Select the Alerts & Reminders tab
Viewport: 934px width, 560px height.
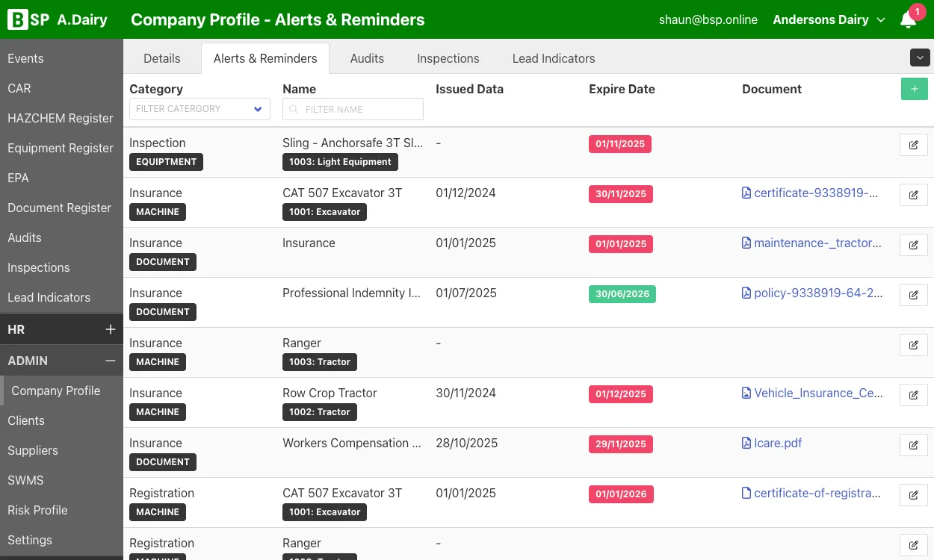pos(265,58)
